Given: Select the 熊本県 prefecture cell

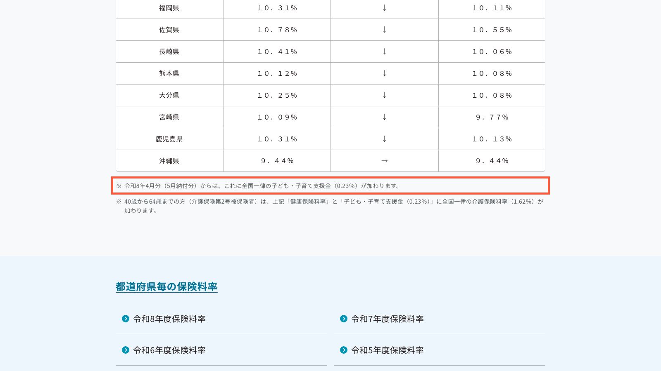Looking at the screenshot, I should tap(169, 73).
